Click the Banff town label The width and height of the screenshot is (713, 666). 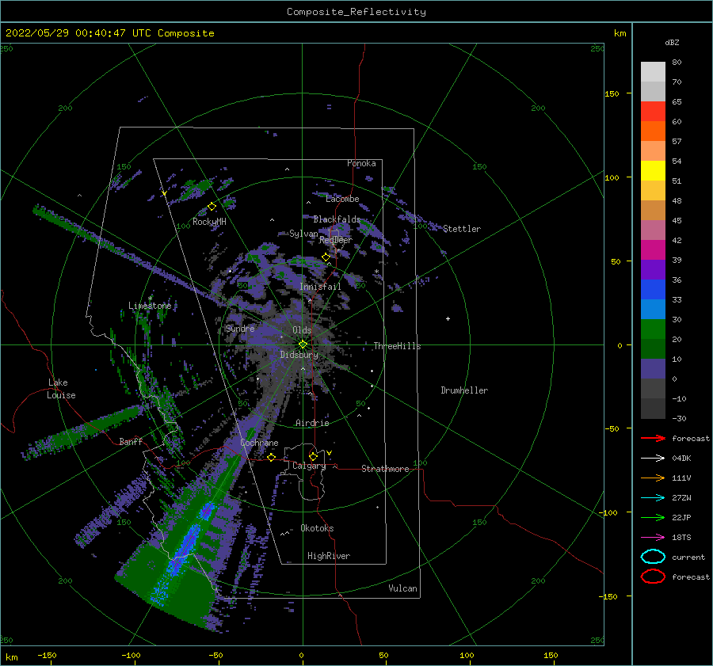[x=131, y=442]
